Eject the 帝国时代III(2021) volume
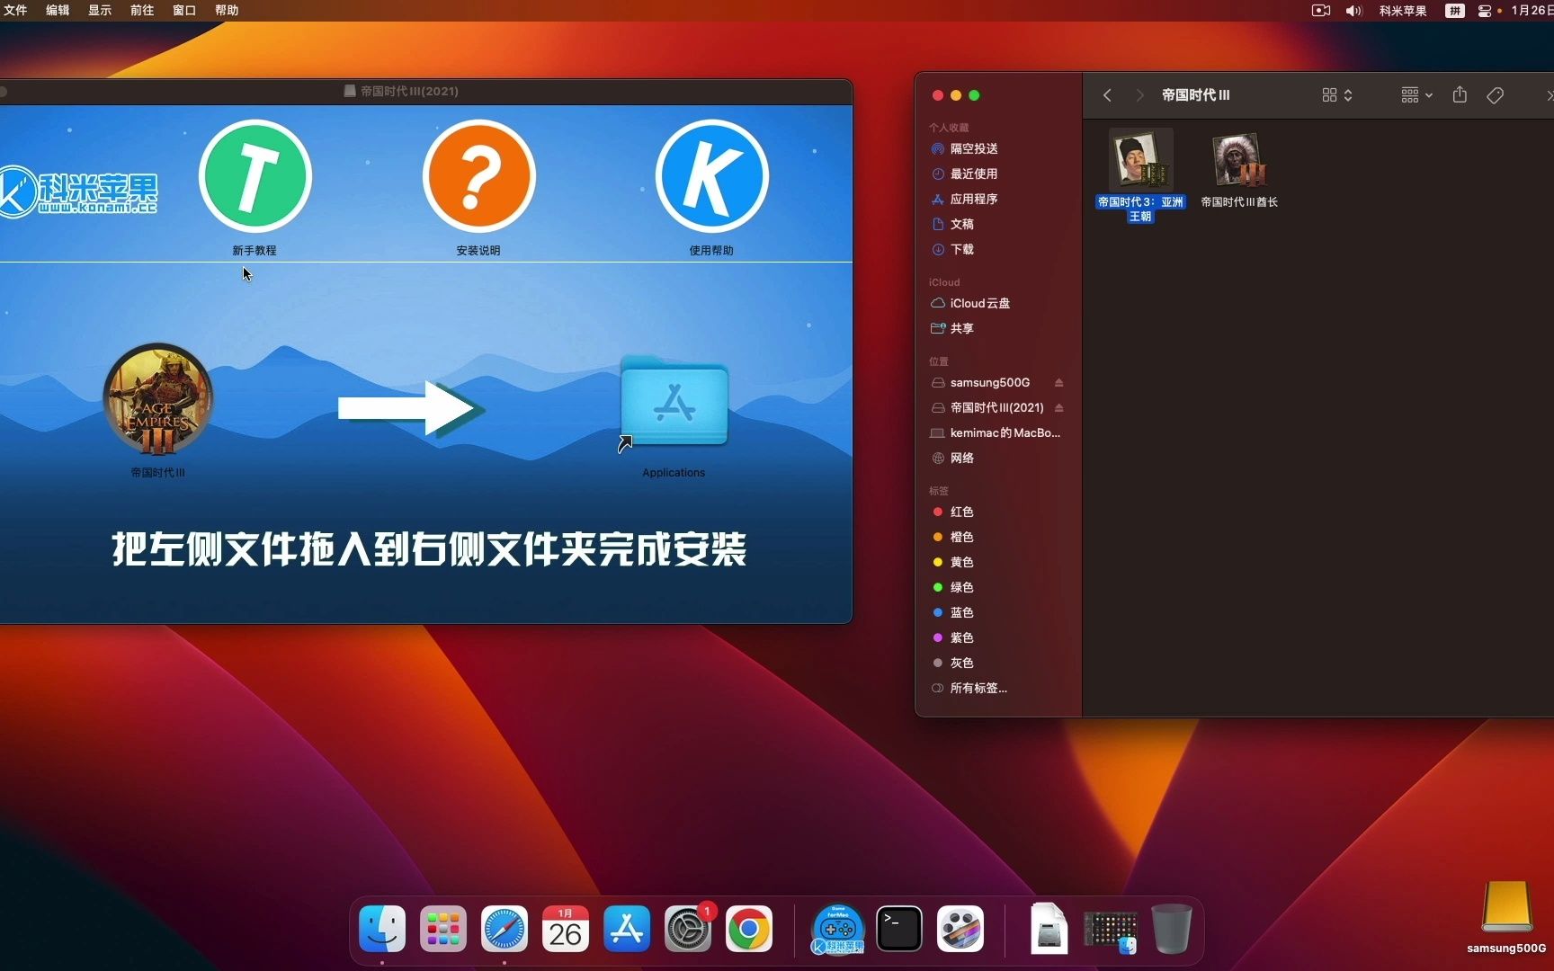This screenshot has height=971, width=1554. coord(1058,407)
